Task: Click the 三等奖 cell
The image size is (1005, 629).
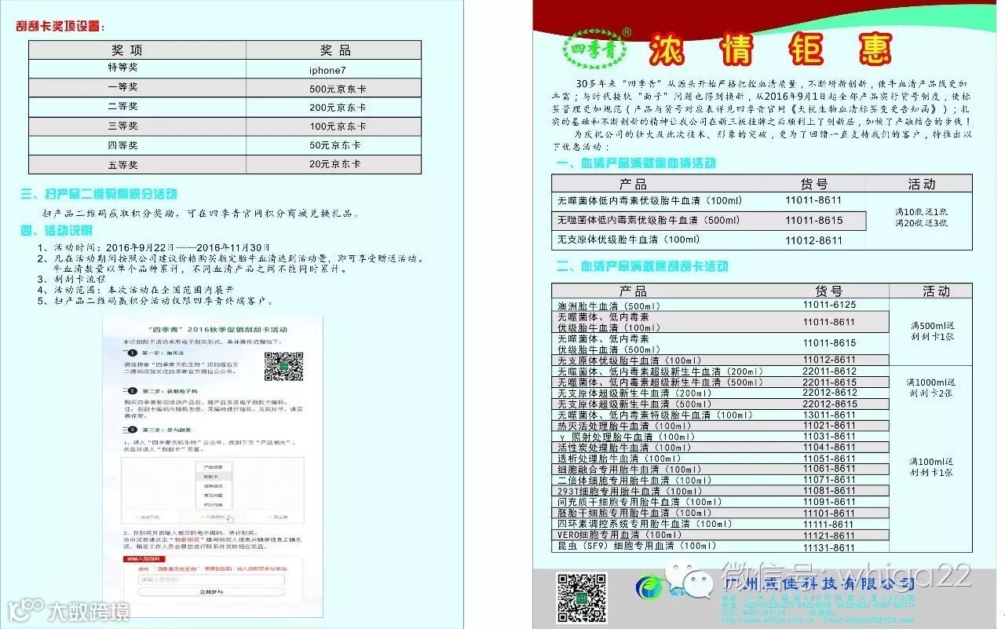Action: click(137, 126)
